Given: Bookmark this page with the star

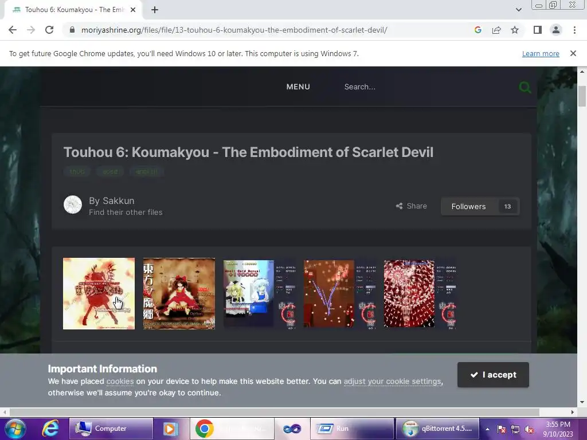Looking at the screenshot, I should point(515,30).
